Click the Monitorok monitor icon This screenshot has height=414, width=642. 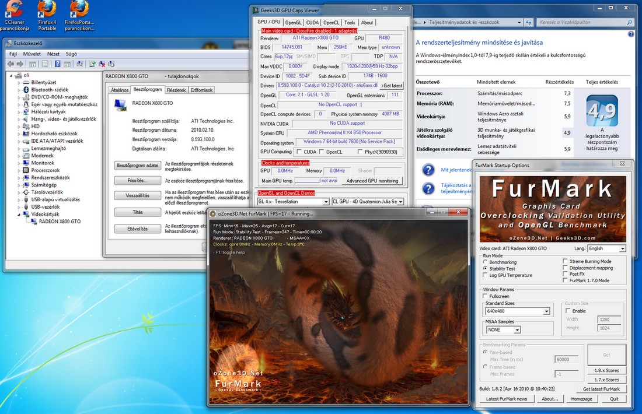[x=26, y=163]
